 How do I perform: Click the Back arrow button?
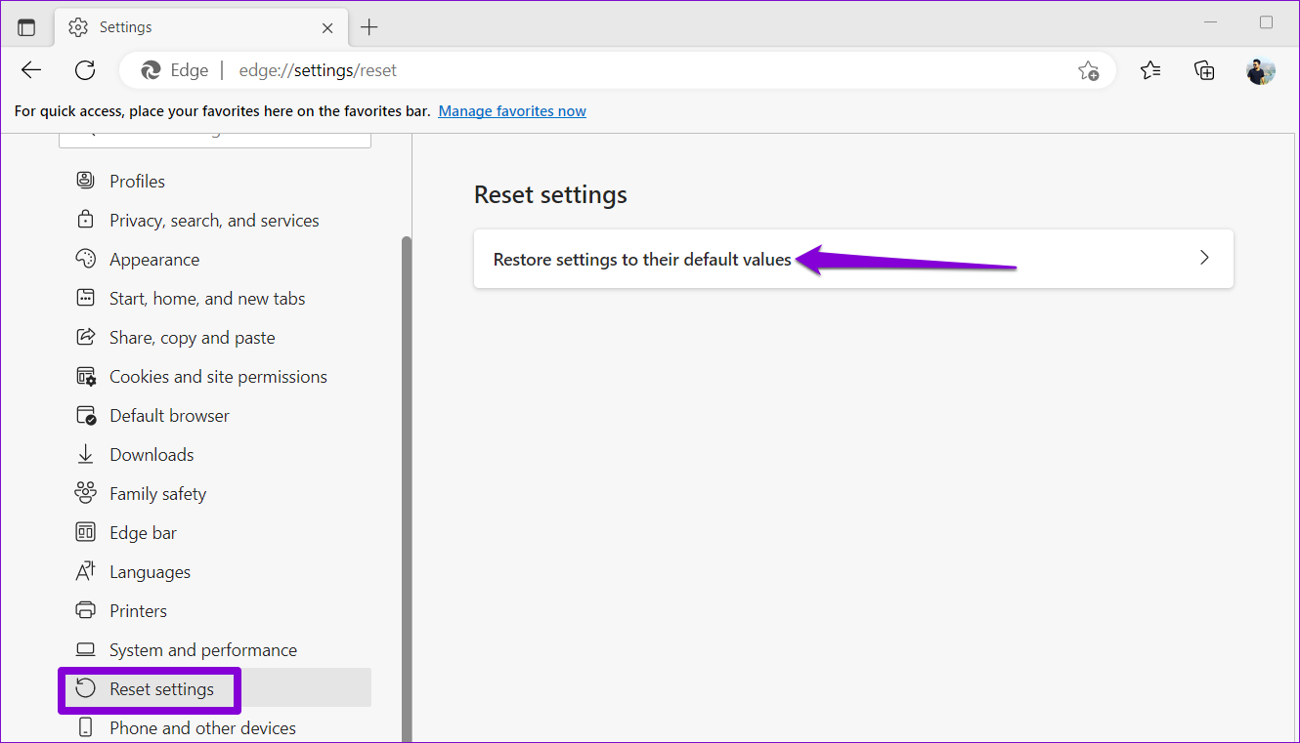31,70
